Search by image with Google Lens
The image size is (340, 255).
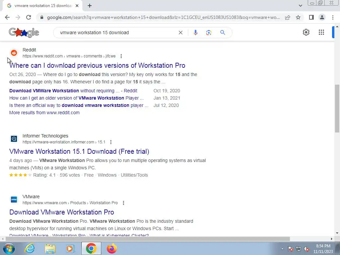click(209, 33)
